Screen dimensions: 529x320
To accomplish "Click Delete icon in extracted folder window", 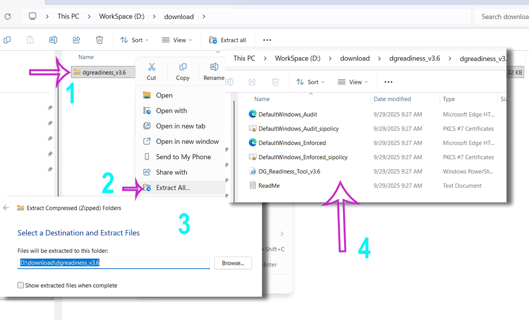I will coord(276,82).
